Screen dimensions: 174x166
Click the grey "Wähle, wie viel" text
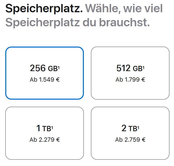click(x=124, y=9)
